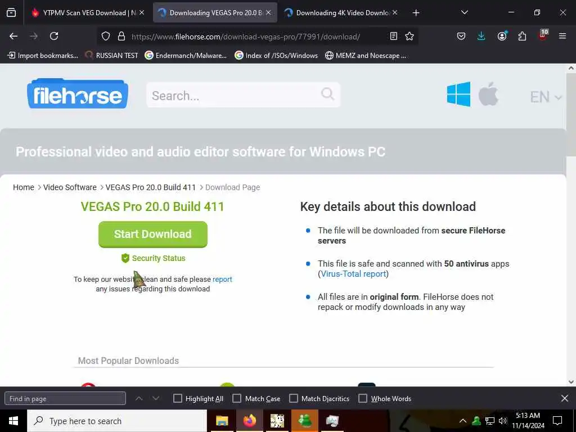Go back to previous page
Image resolution: width=576 pixels, height=432 pixels.
tap(13, 36)
